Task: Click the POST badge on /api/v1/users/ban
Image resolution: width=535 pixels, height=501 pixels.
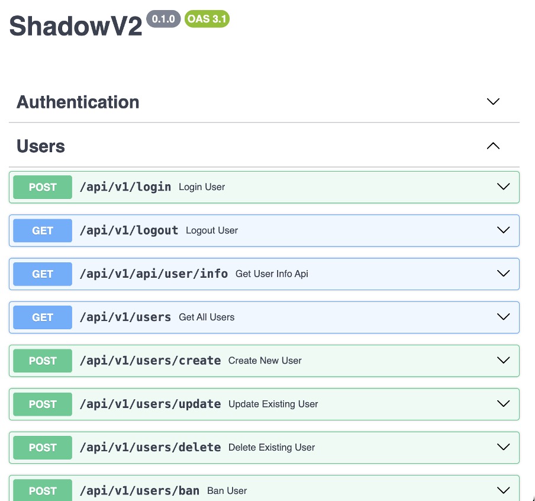Action: pos(42,491)
